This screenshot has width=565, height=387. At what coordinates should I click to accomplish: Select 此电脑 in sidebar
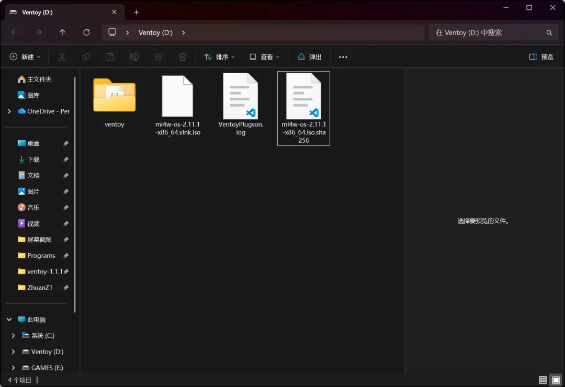pos(32,320)
